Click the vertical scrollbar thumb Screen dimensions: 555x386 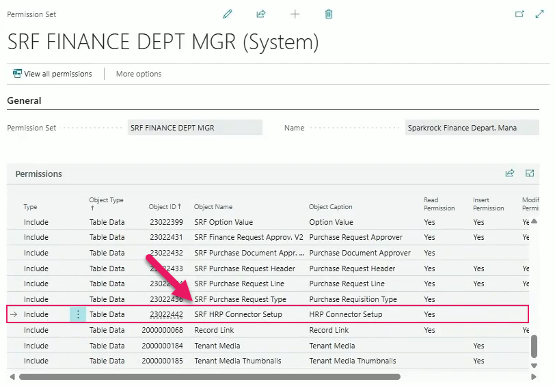point(534,346)
